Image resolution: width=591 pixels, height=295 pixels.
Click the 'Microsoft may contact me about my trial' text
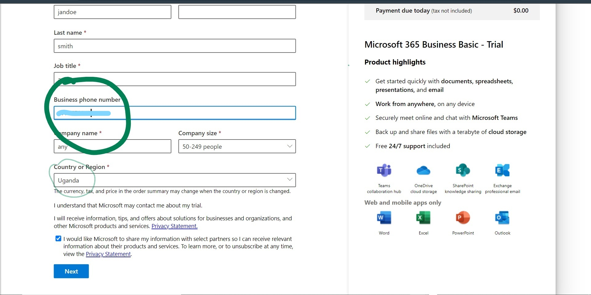click(x=150, y=205)
